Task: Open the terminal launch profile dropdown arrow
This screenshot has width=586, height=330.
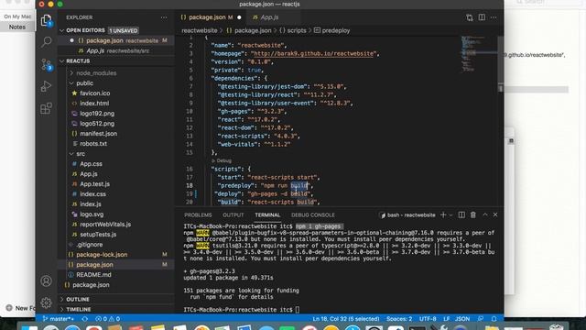Action: 450,215
